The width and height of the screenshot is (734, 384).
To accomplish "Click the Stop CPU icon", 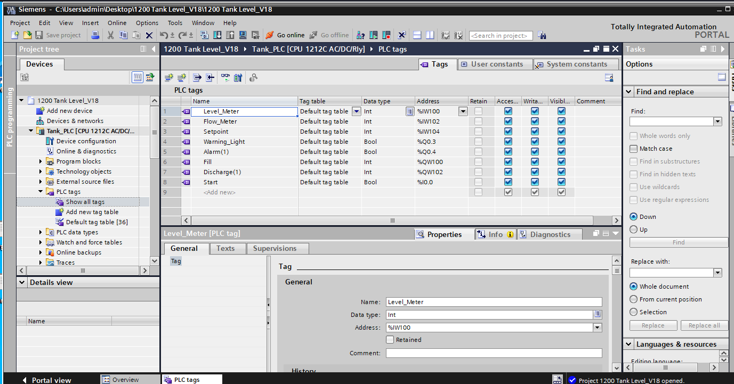I will coord(386,35).
